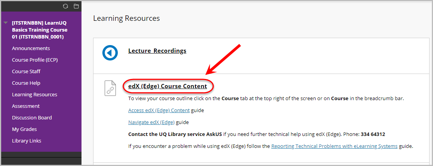The height and width of the screenshot is (166, 433).
Task: View My Grades from sidebar
Action: (x=24, y=129)
